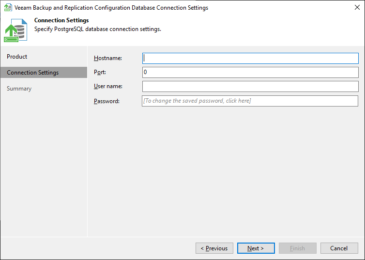
Task: Click the Password field to change password
Action: [x=250, y=101]
